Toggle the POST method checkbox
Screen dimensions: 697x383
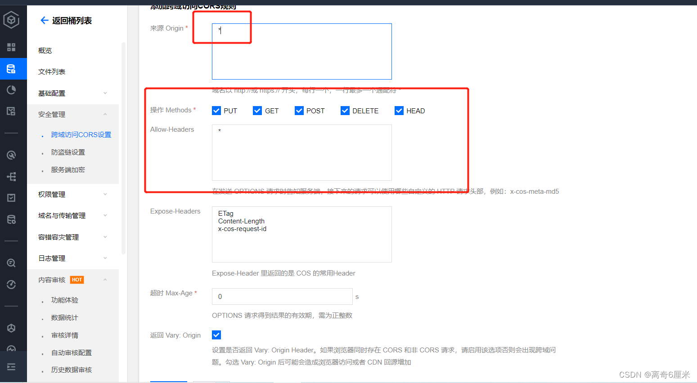(x=299, y=111)
